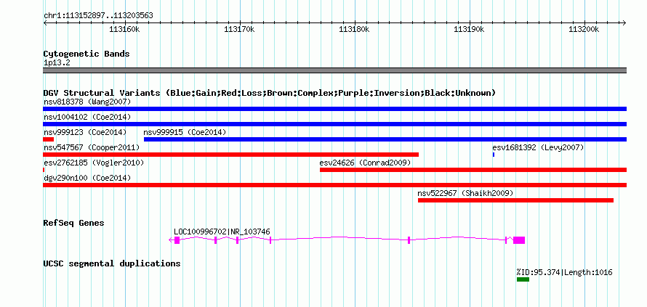Click the chr1:113152897..113203563 coordinate label

[98, 16]
